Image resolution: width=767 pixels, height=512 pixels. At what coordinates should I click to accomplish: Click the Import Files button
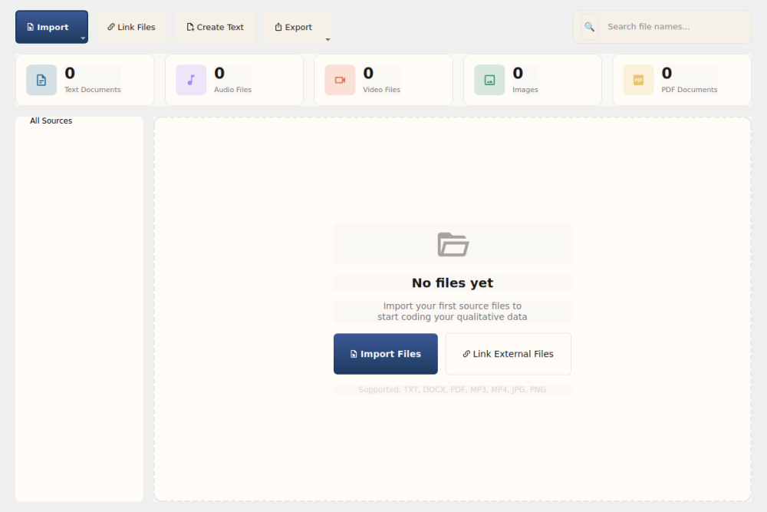[x=386, y=354]
